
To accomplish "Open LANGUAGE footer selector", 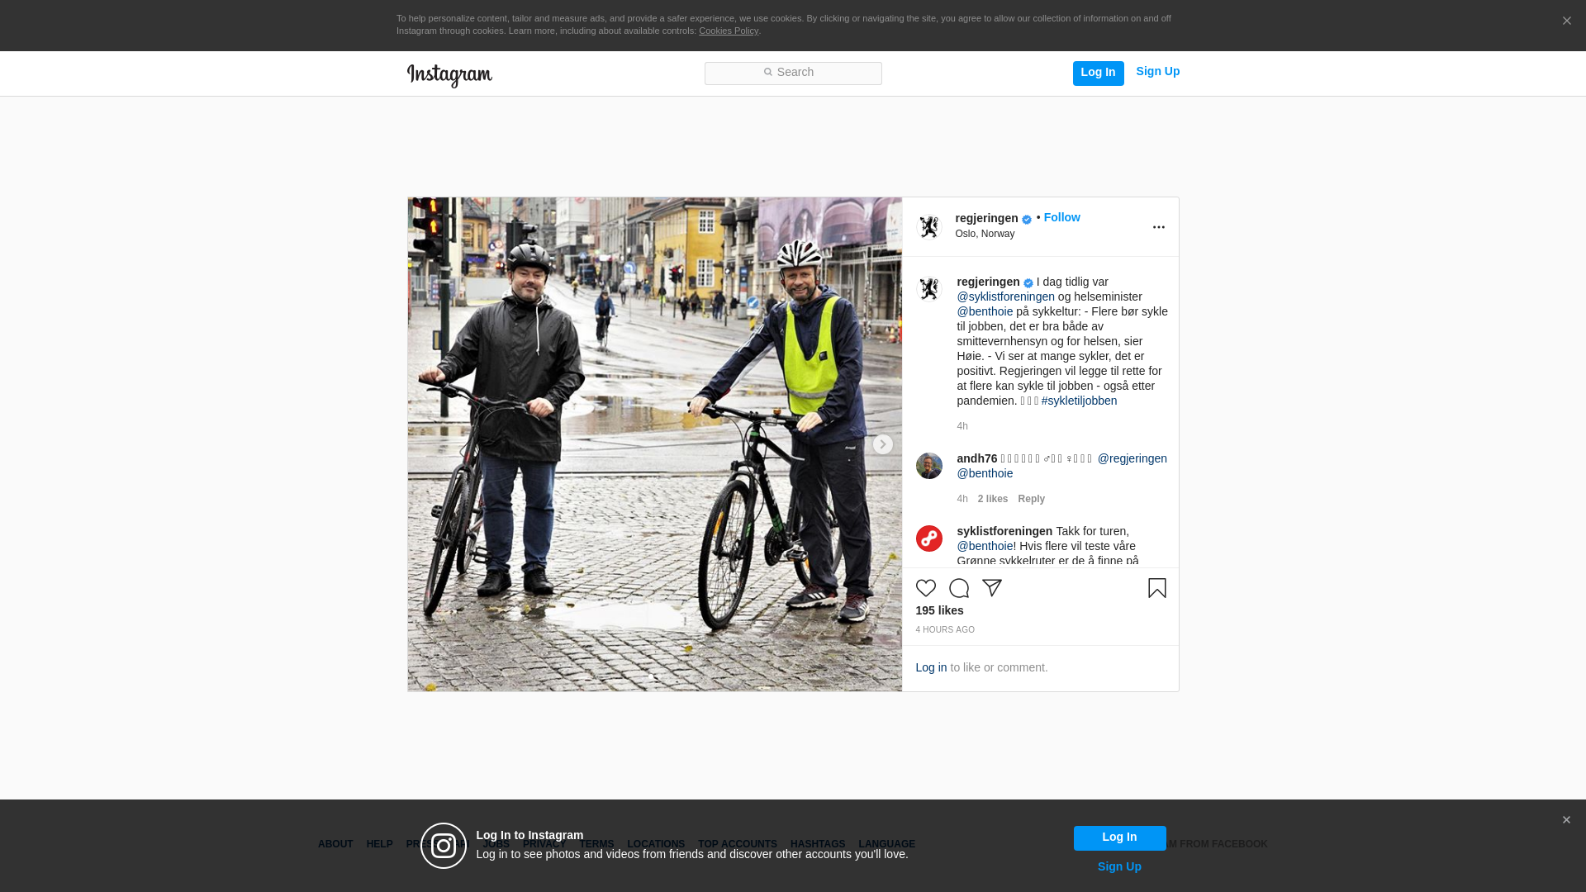I will pos(886,844).
